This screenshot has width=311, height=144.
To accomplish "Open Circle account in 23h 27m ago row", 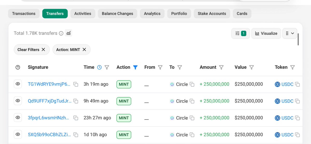I will pyautogui.click(x=182, y=118).
